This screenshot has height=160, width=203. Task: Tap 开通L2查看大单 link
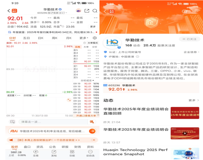pyautogui.click(x=86, y=116)
